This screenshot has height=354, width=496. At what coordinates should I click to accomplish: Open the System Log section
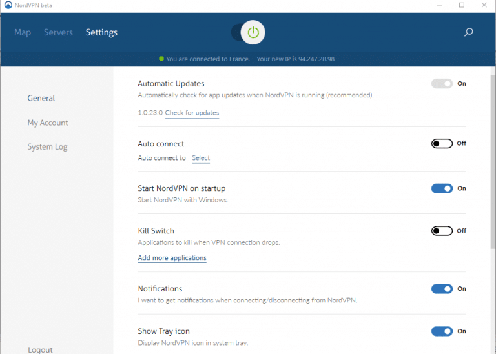47,147
